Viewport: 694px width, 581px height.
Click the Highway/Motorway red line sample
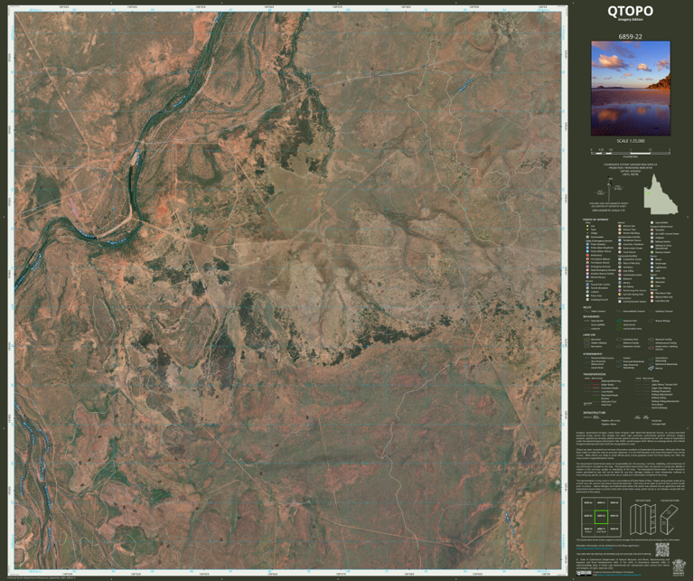(x=596, y=381)
